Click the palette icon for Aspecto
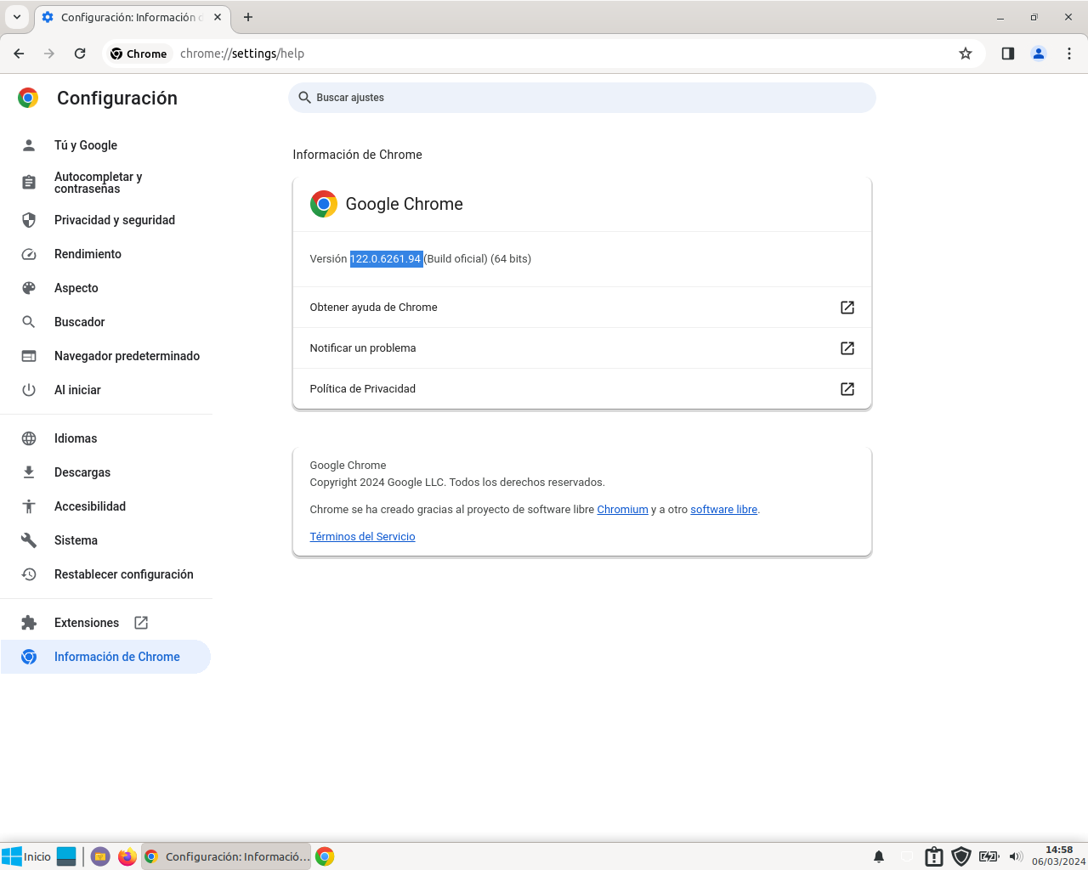 click(x=29, y=288)
